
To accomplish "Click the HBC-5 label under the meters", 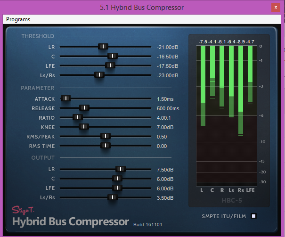I will tap(232, 200).
